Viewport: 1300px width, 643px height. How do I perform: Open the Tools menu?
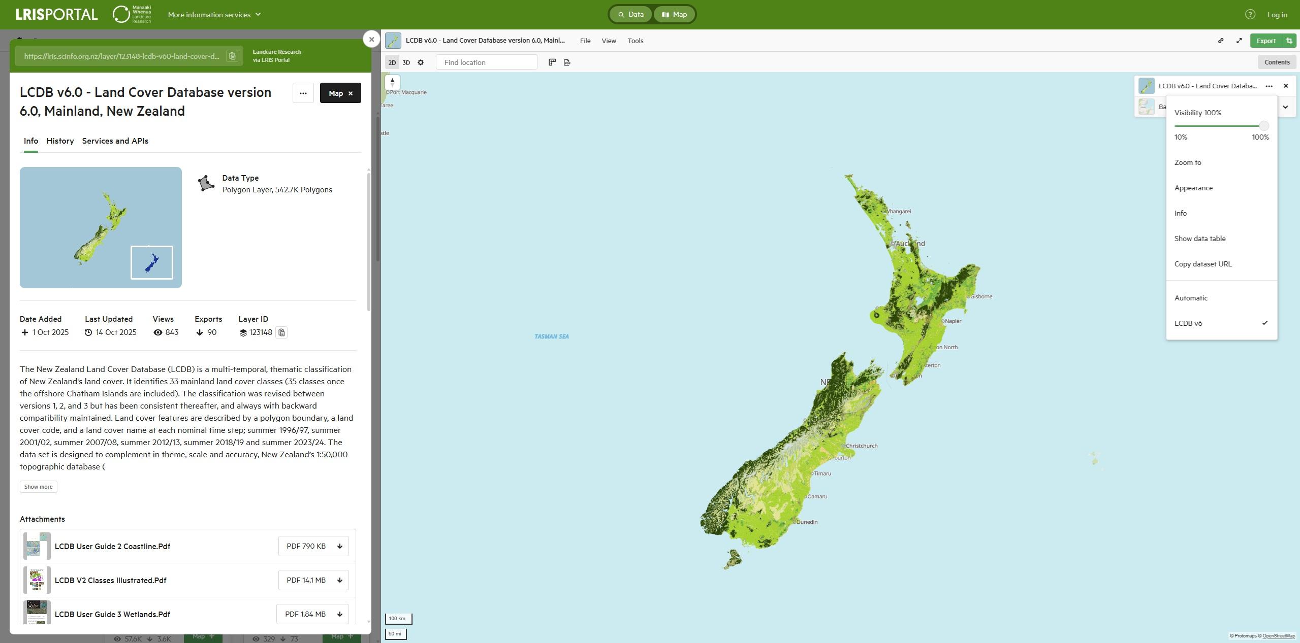635,41
